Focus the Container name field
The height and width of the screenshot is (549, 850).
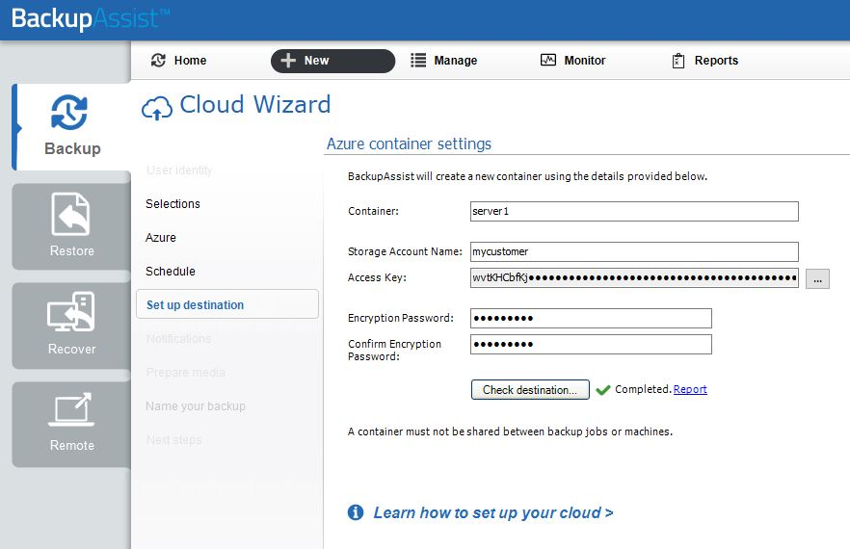(634, 211)
